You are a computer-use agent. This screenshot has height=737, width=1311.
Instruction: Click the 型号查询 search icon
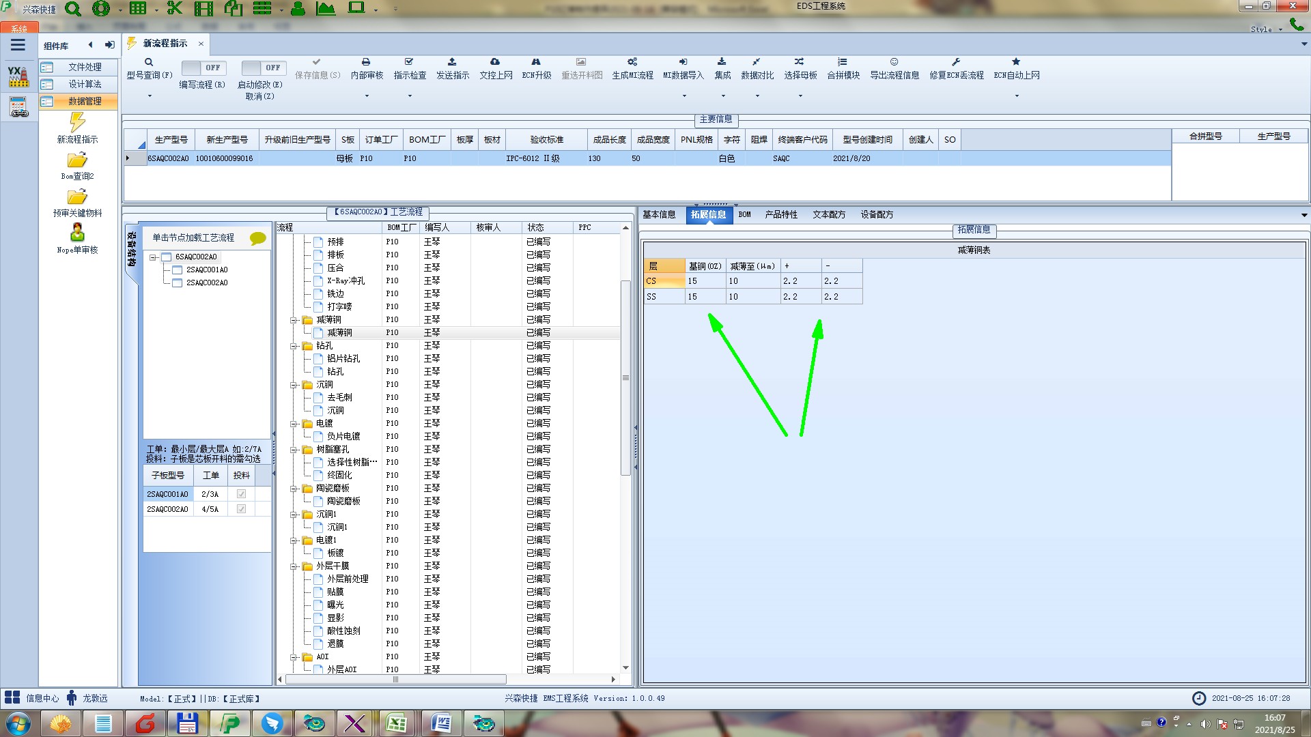[148, 62]
